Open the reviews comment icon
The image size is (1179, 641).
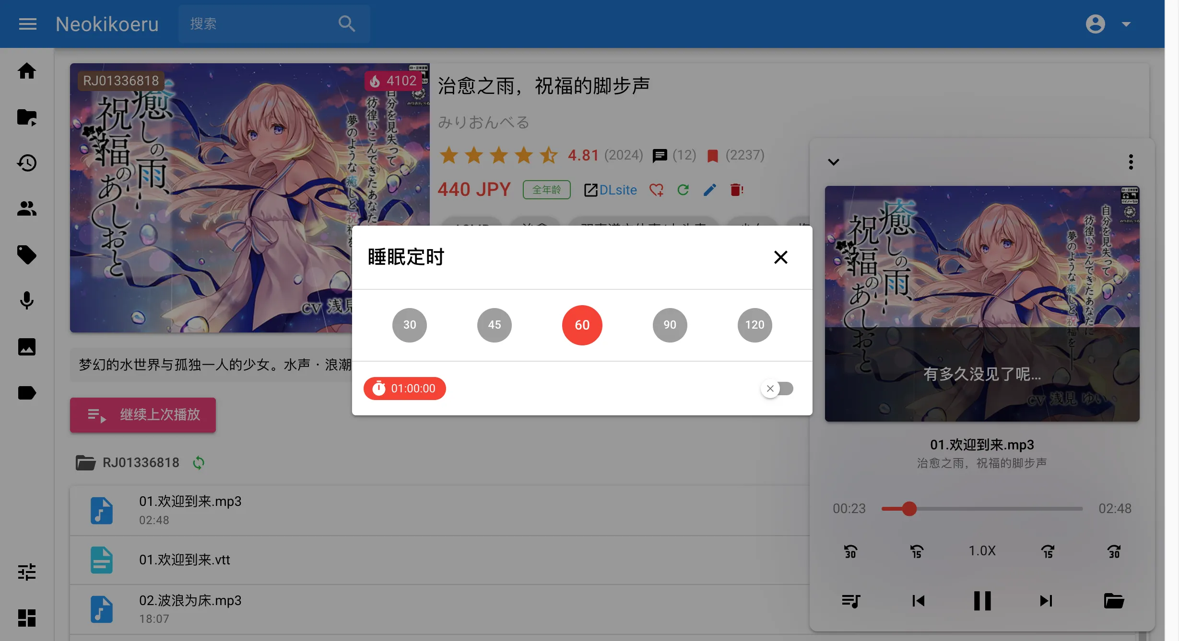point(660,155)
